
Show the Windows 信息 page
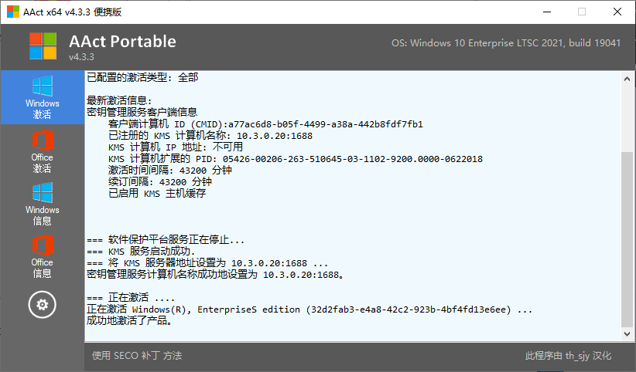(x=42, y=203)
